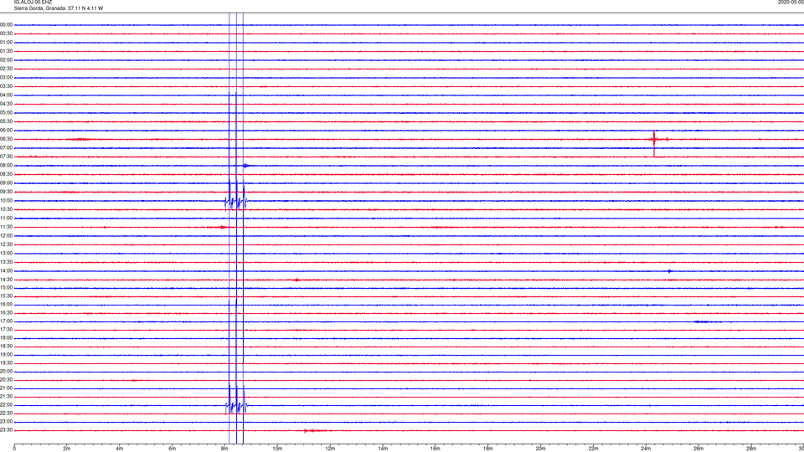This screenshot has width=804, height=452.
Task: Select the 10:30 trace time label
Action: (6, 209)
